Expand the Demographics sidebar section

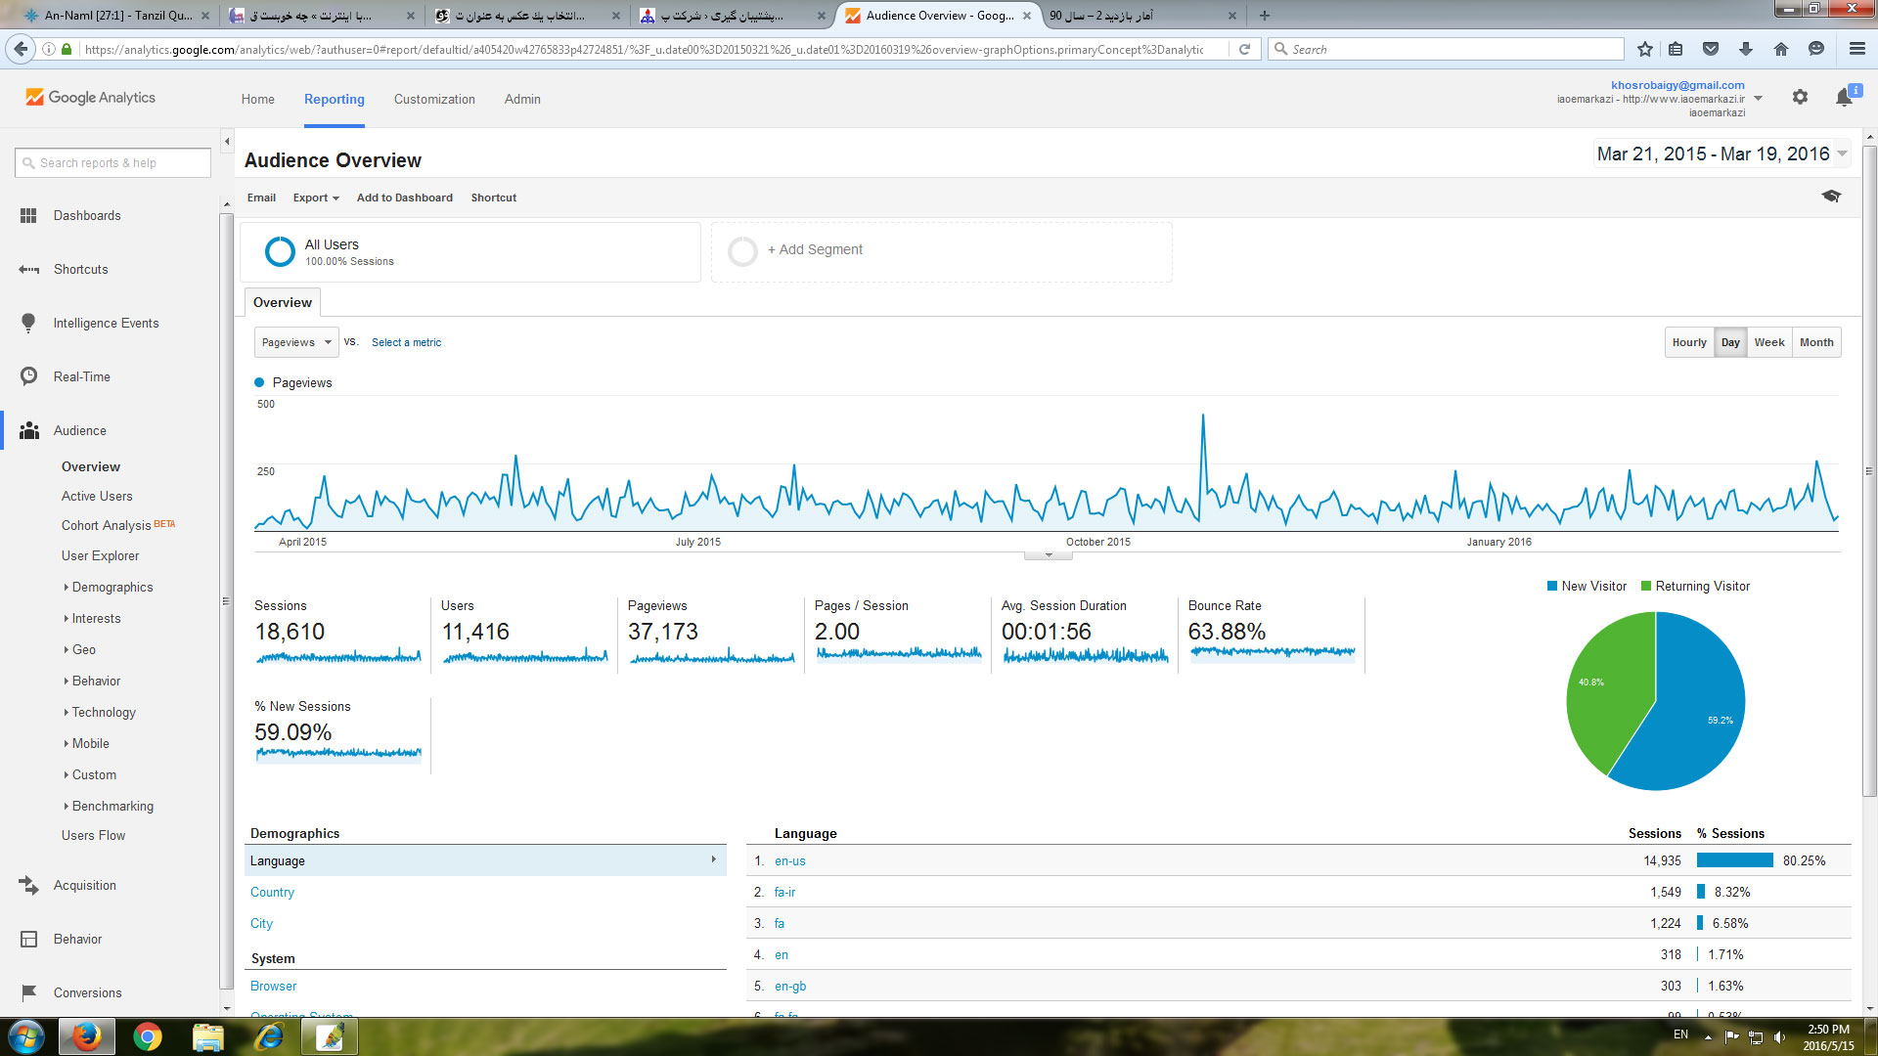[x=112, y=587]
